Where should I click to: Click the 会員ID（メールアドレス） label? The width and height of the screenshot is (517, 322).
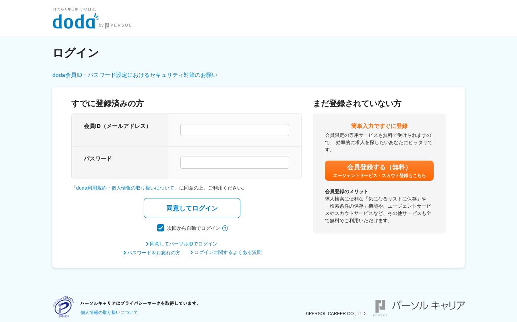point(118,126)
